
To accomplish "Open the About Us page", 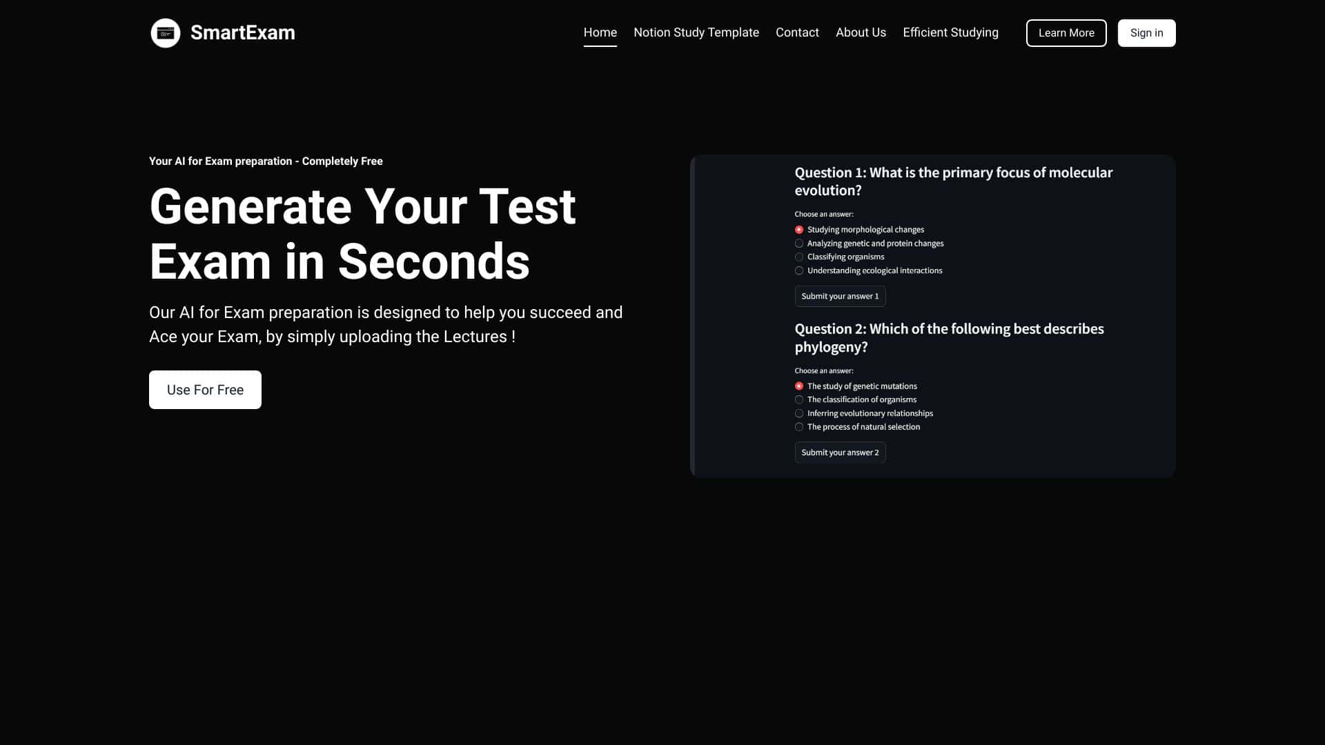I will 861,32.
